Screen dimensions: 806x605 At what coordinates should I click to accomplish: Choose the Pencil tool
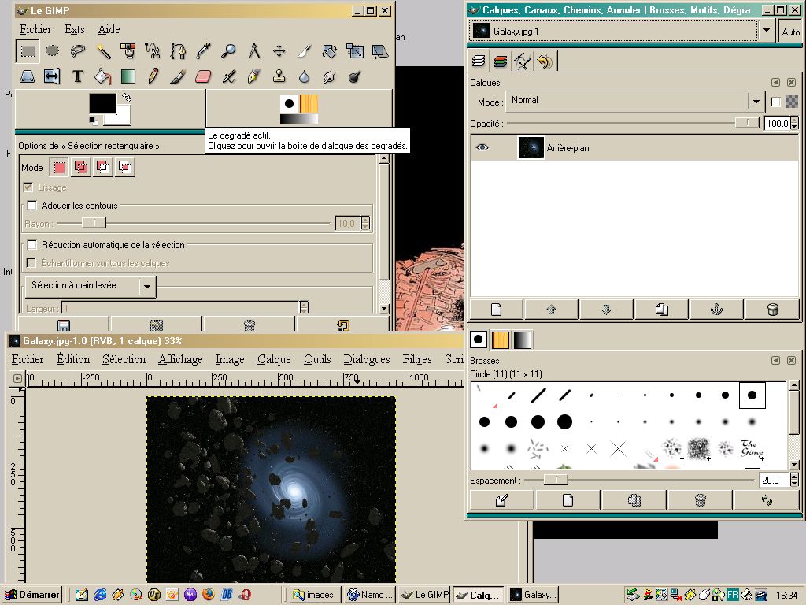[153, 76]
